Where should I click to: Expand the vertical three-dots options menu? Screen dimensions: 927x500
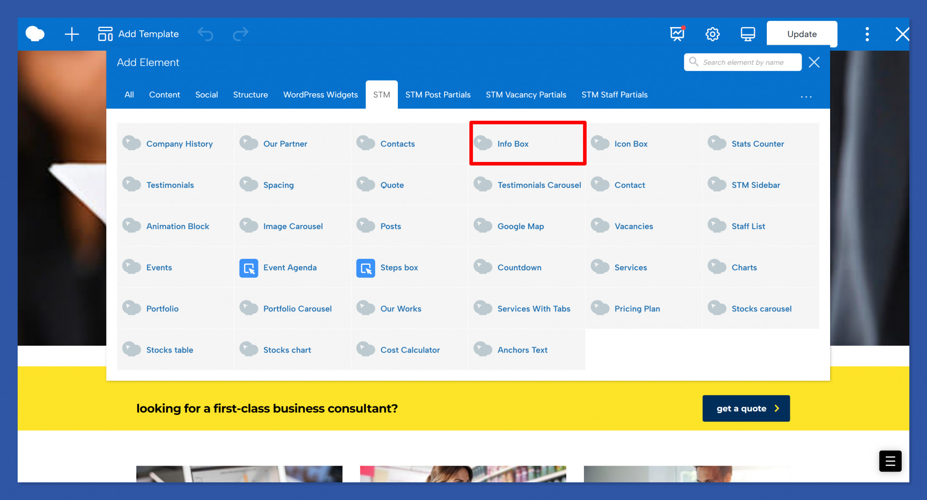click(x=867, y=34)
